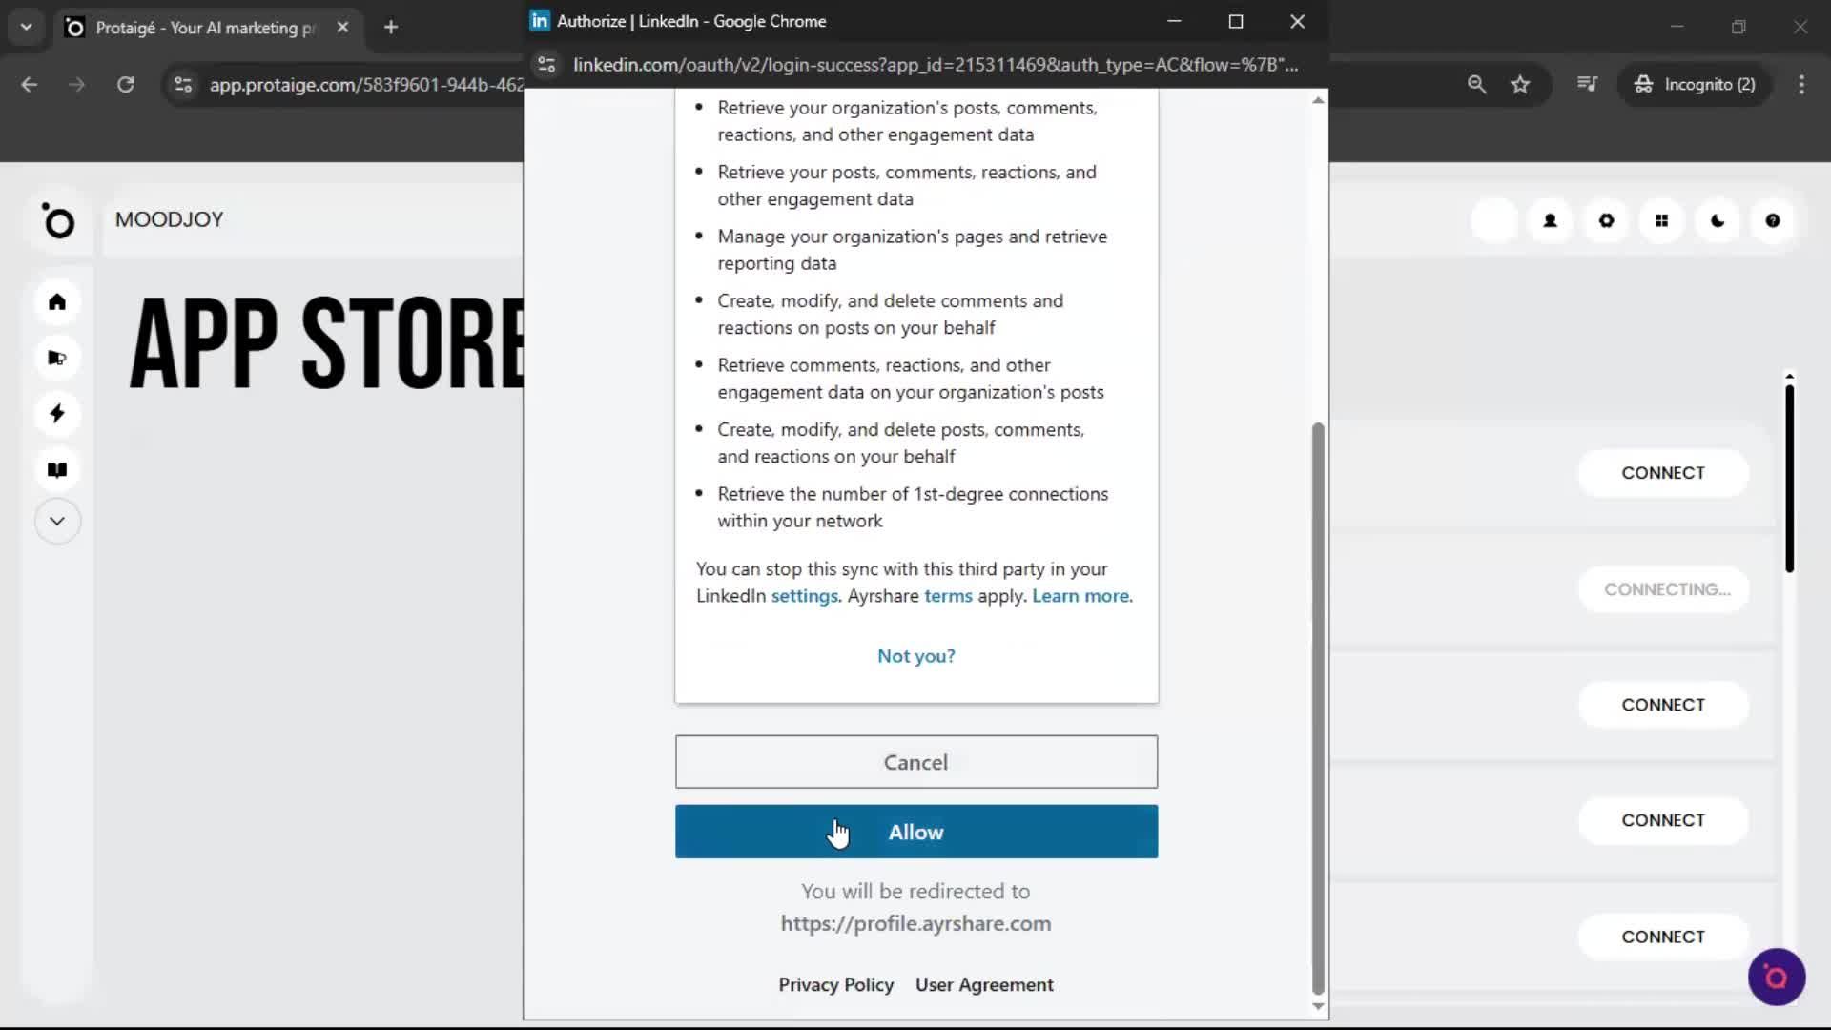Open the library book icon in sidebar
This screenshot has width=1831, height=1030.
pos(57,469)
